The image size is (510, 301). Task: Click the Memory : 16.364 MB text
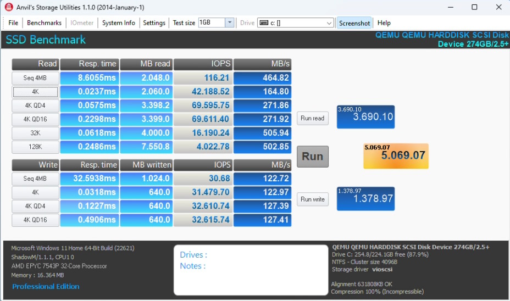[x=38, y=275]
